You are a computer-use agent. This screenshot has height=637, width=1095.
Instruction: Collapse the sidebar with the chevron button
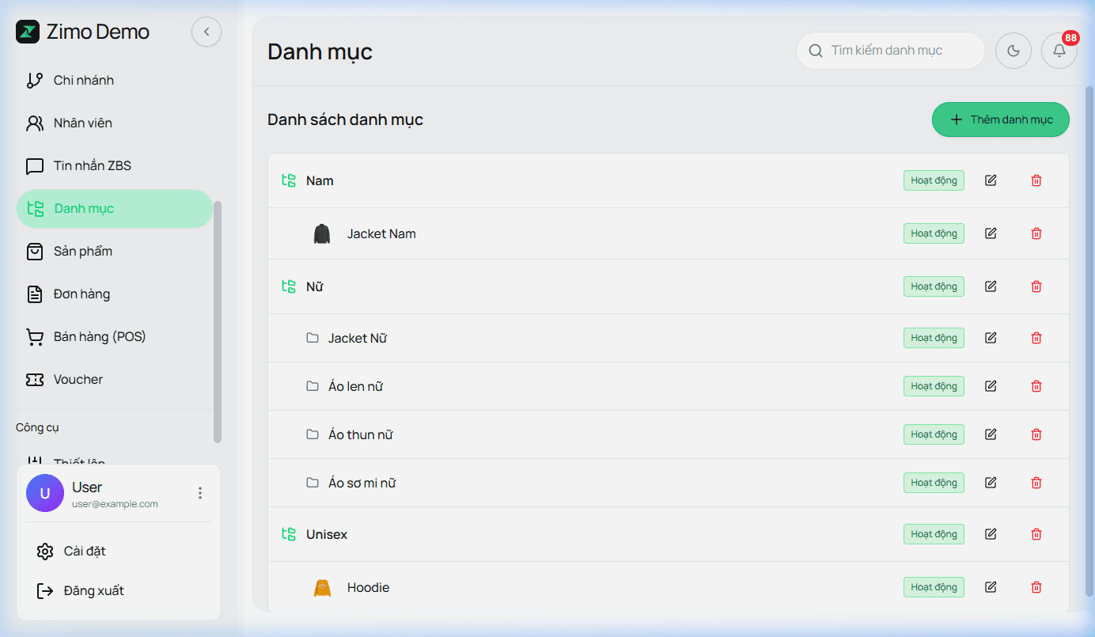click(206, 32)
